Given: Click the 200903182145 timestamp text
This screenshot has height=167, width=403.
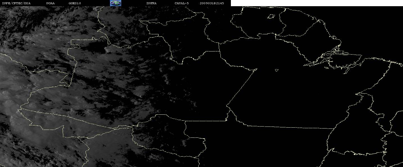Looking at the screenshot, I should [x=212, y=3].
